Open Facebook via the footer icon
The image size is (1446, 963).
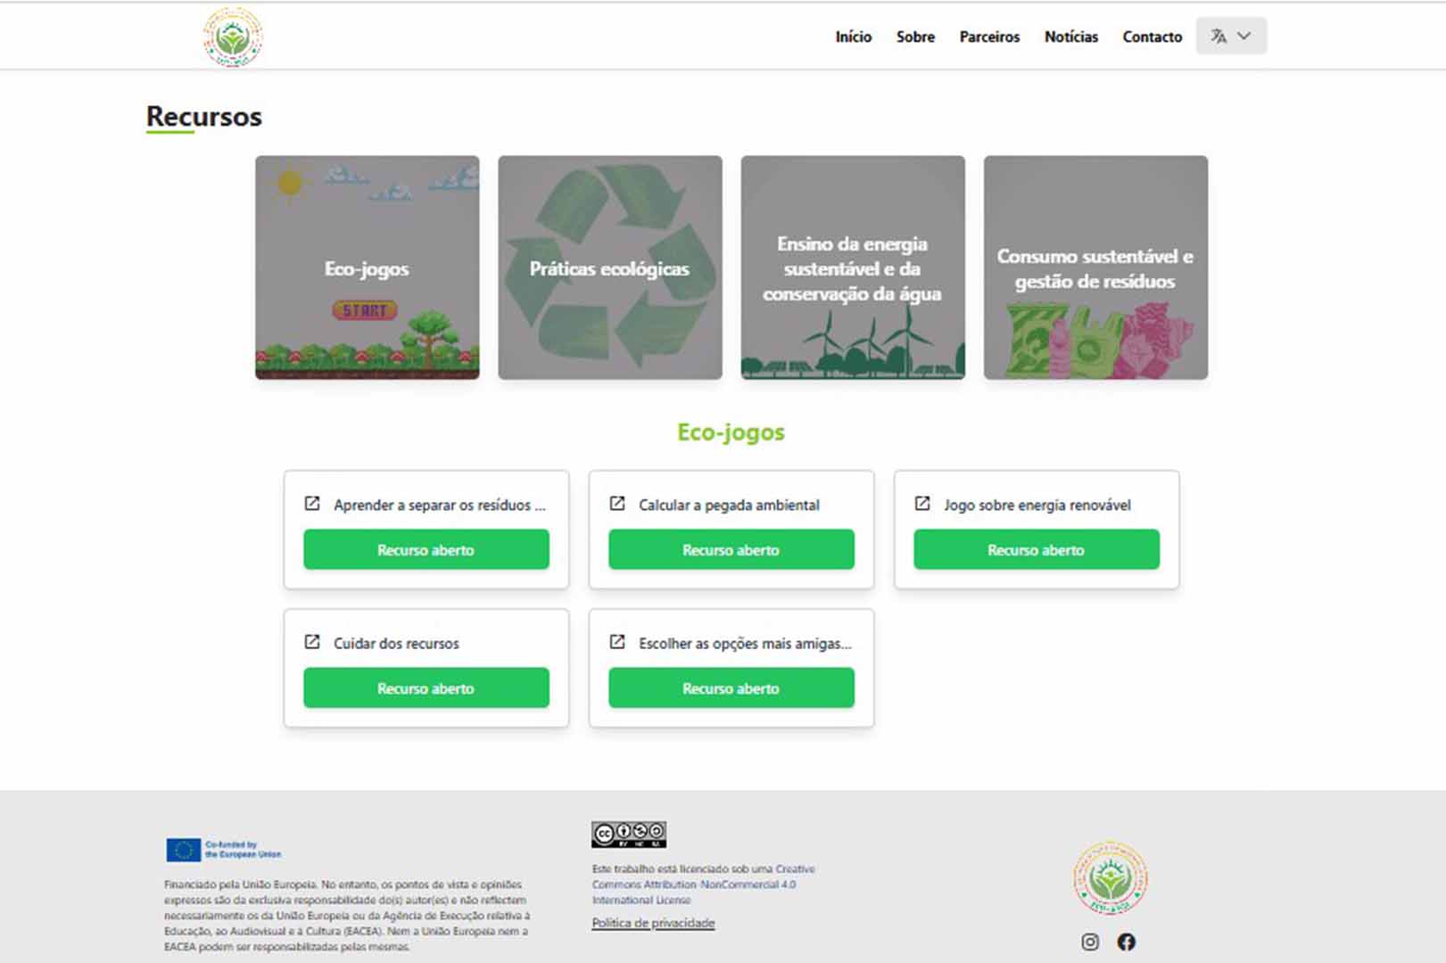tap(1126, 940)
